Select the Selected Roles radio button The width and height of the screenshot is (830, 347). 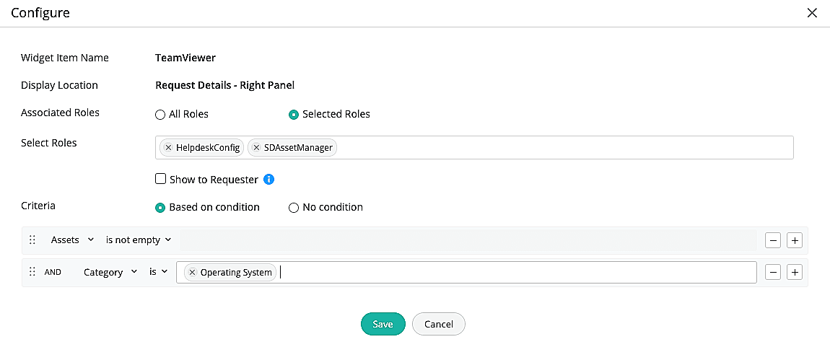[294, 115]
